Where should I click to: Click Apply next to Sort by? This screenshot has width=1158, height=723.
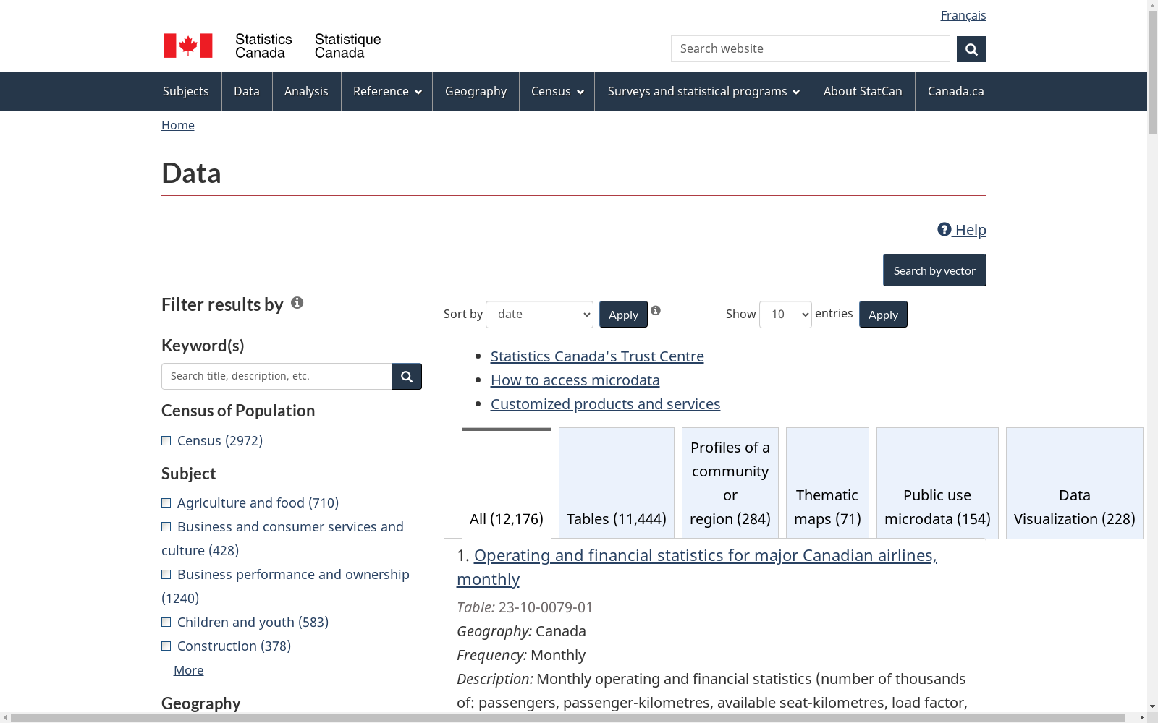[x=623, y=315]
